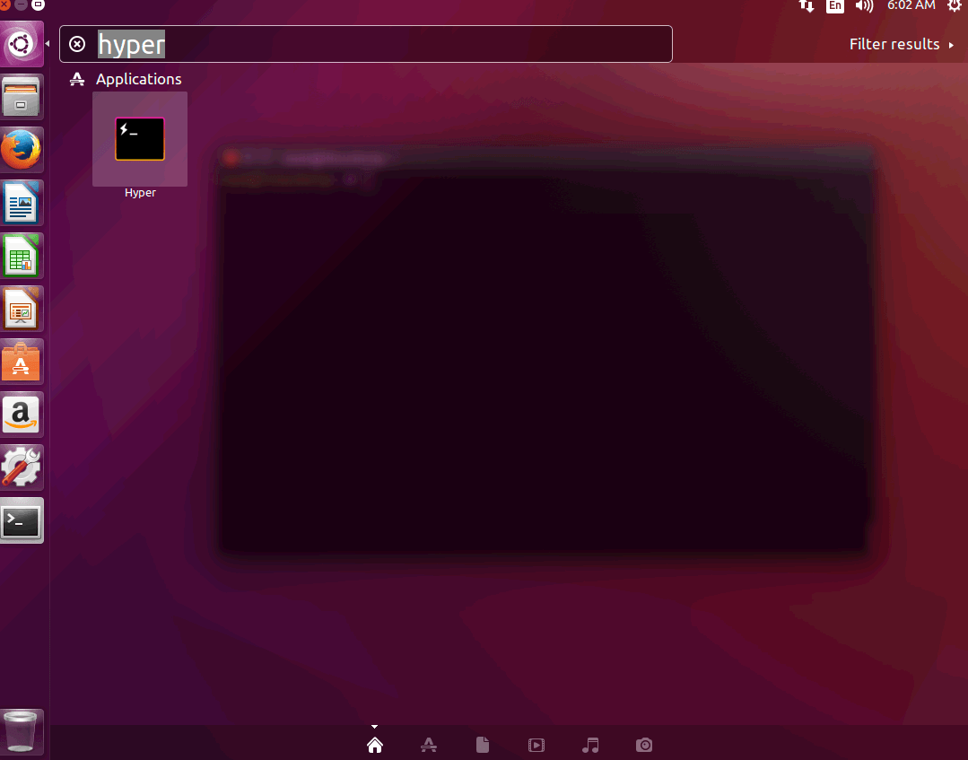The height and width of the screenshot is (760, 968).
Task: Open the network indicator menu
Action: pyautogui.click(x=807, y=6)
